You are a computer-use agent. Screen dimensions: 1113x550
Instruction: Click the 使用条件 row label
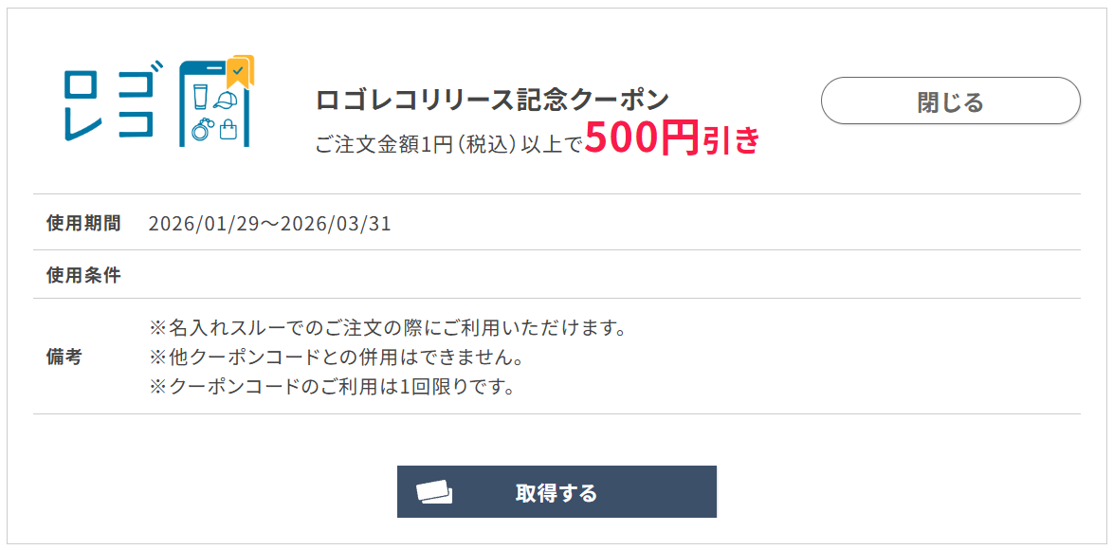pyautogui.click(x=83, y=275)
